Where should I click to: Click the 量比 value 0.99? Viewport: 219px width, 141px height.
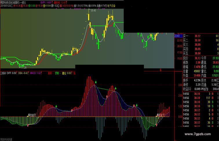tap(216, 71)
